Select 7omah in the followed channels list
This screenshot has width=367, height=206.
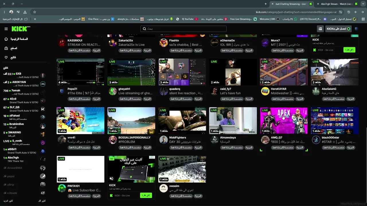[24, 92]
